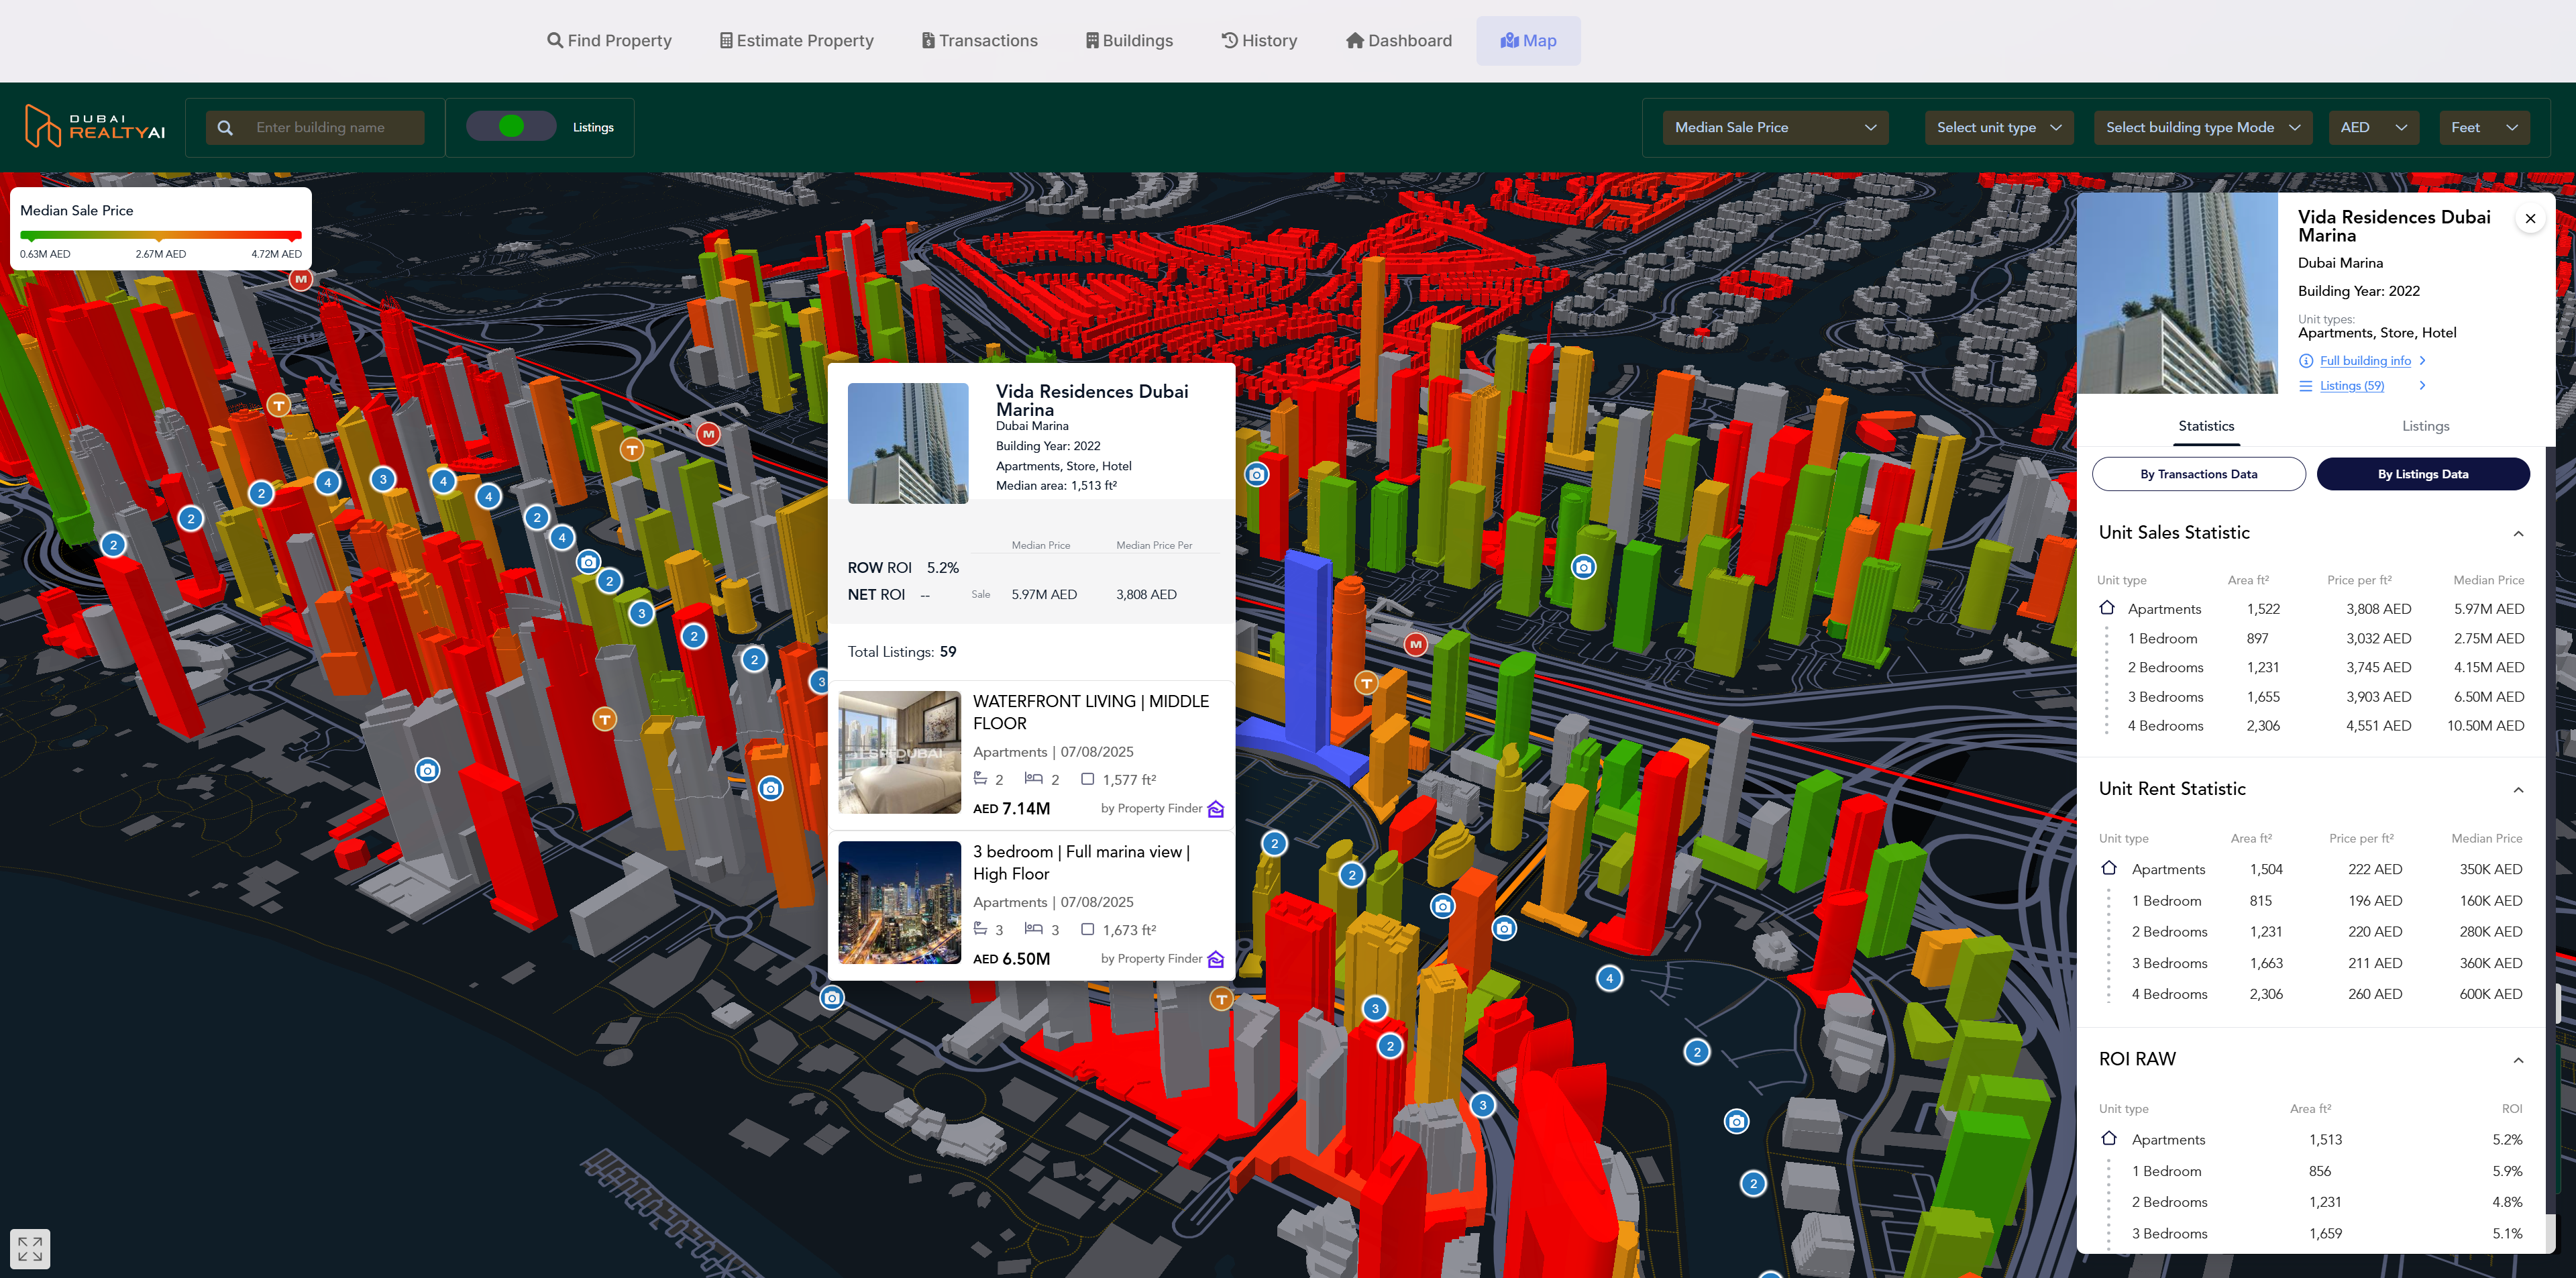Switch to the Listings tab in side panel
The height and width of the screenshot is (1278, 2576).
2425,426
